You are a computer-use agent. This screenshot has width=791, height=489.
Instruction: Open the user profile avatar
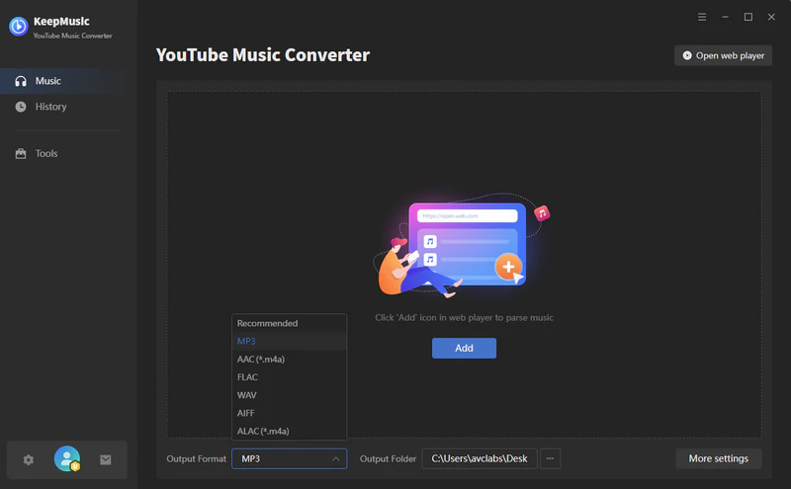point(67,459)
